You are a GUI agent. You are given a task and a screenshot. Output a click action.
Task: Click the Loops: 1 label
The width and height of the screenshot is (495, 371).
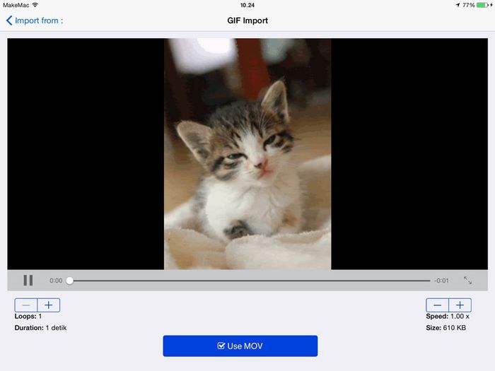tap(28, 316)
